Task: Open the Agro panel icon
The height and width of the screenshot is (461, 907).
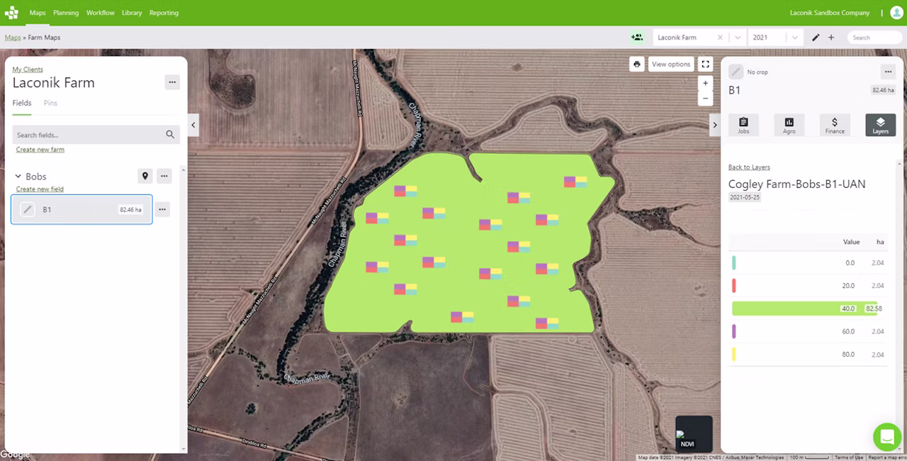Action: tap(789, 125)
